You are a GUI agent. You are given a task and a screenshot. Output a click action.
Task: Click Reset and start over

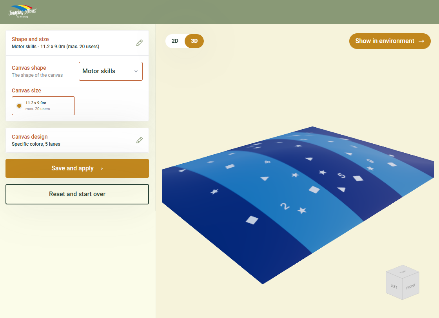click(77, 194)
